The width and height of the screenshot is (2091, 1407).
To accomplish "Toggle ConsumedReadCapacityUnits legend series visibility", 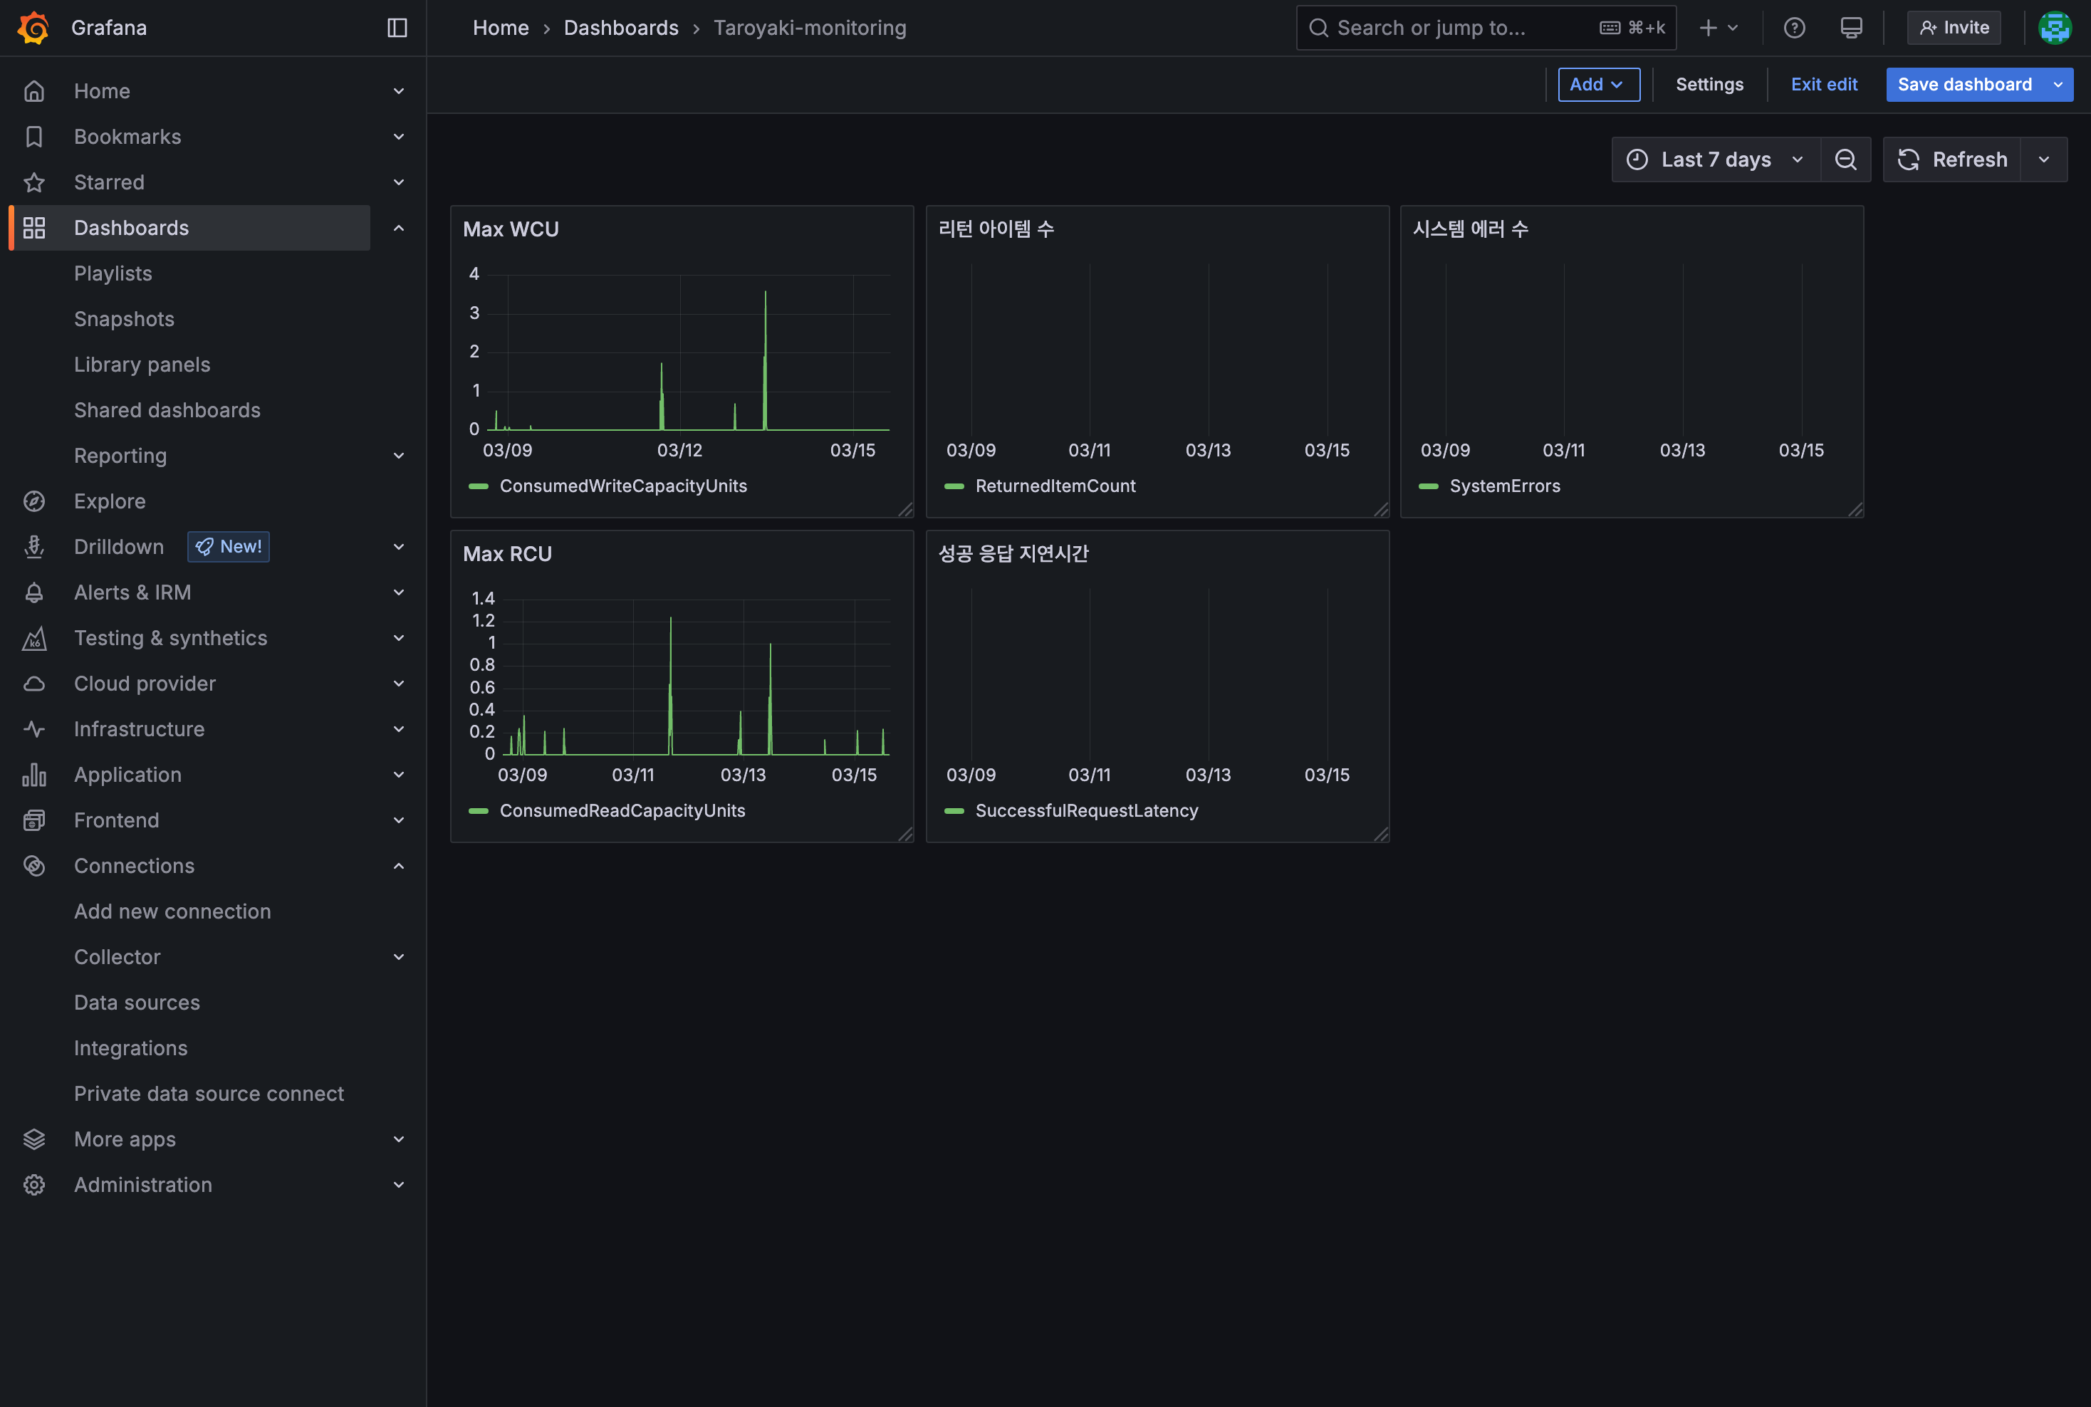I will coord(621,811).
